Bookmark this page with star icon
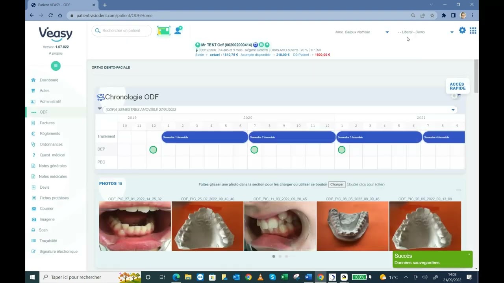The width and height of the screenshot is (504, 283). [x=432, y=15]
